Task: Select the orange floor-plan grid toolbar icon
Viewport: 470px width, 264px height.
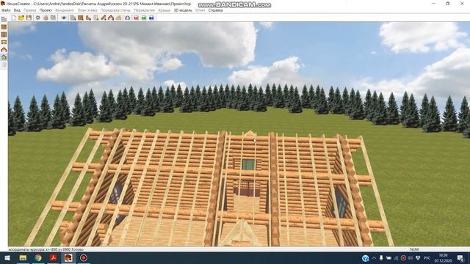Action: pyautogui.click(x=80, y=18)
